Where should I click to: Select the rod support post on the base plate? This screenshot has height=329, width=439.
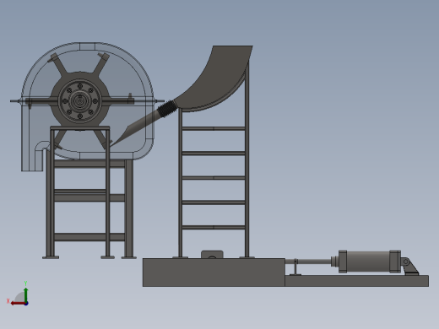pos(295,267)
